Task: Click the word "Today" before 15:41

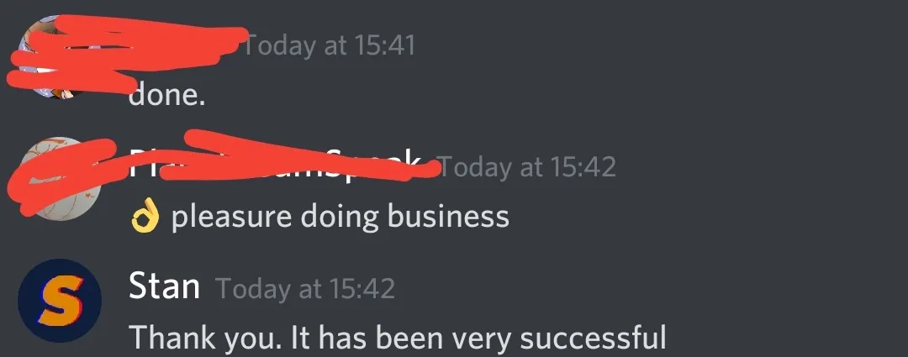Action: click(280, 45)
